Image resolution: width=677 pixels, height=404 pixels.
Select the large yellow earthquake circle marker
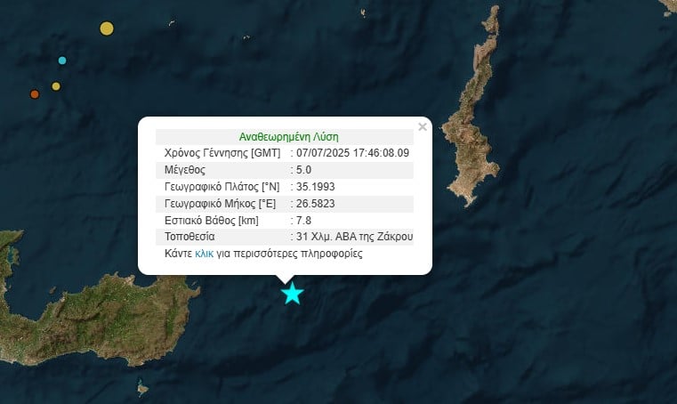coord(107,28)
